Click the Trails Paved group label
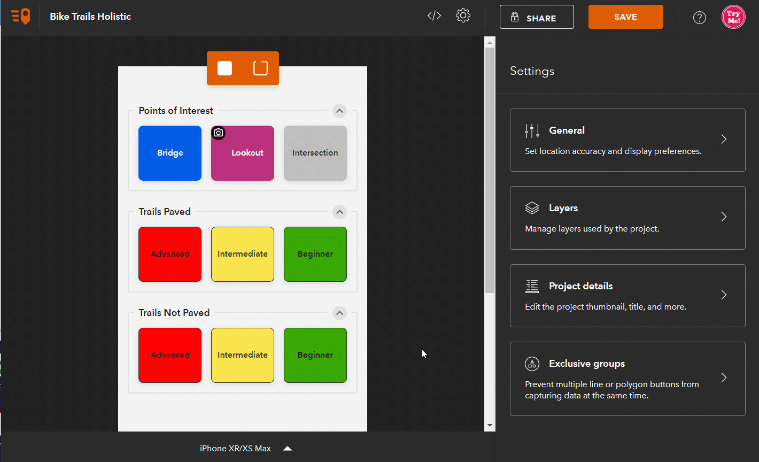This screenshot has width=759, height=462. (165, 212)
